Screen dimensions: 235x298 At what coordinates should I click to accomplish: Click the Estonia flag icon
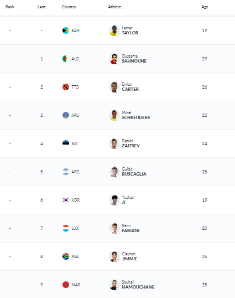click(x=66, y=143)
